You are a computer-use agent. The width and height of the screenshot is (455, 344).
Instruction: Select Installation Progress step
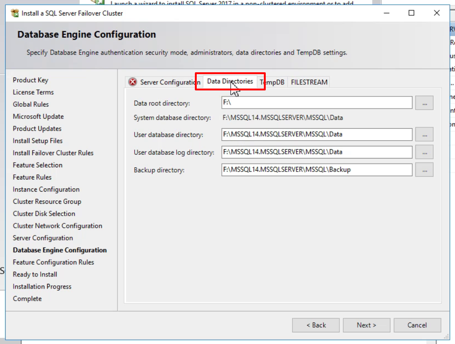pyautogui.click(x=42, y=287)
